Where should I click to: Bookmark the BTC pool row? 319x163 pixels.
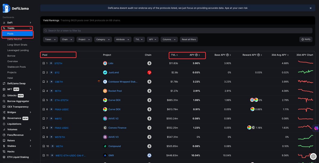44,73
